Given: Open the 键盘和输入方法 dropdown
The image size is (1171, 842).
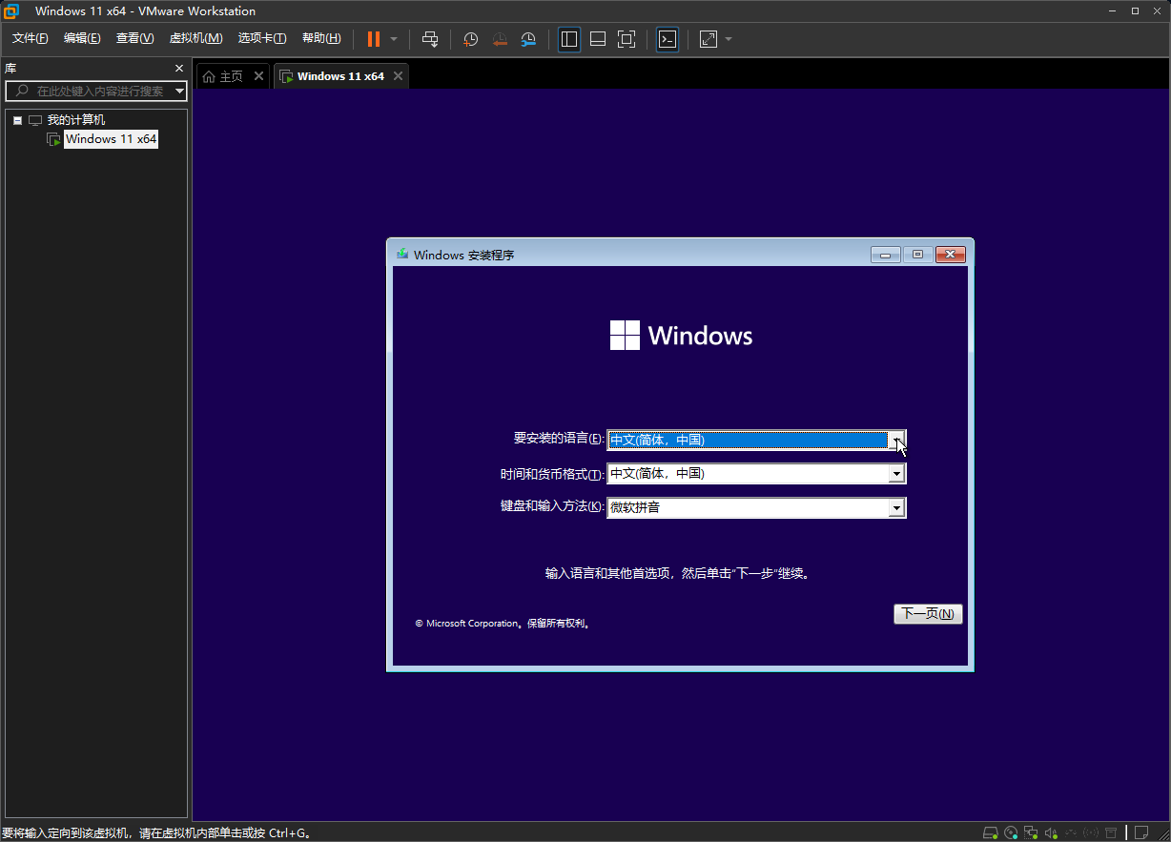Looking at the screenshot, I should click(x=896, y=508).
